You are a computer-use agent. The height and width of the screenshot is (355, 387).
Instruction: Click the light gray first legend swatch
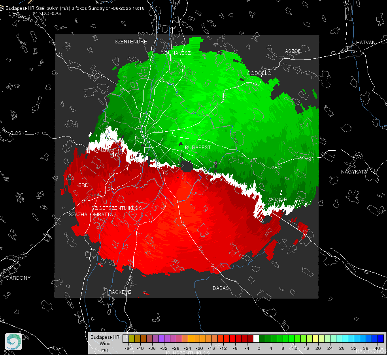pyautogui.click(x=126, y=338)
